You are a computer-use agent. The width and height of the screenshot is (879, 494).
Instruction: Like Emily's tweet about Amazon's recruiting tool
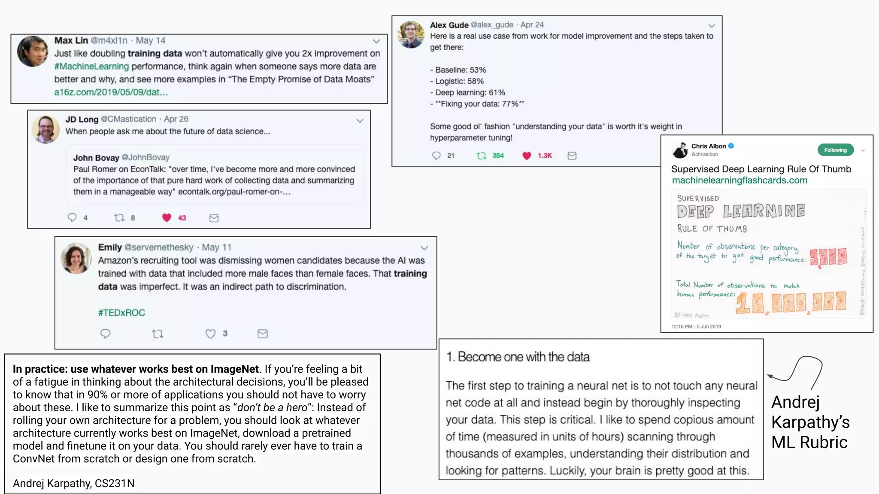coord(210,334)
